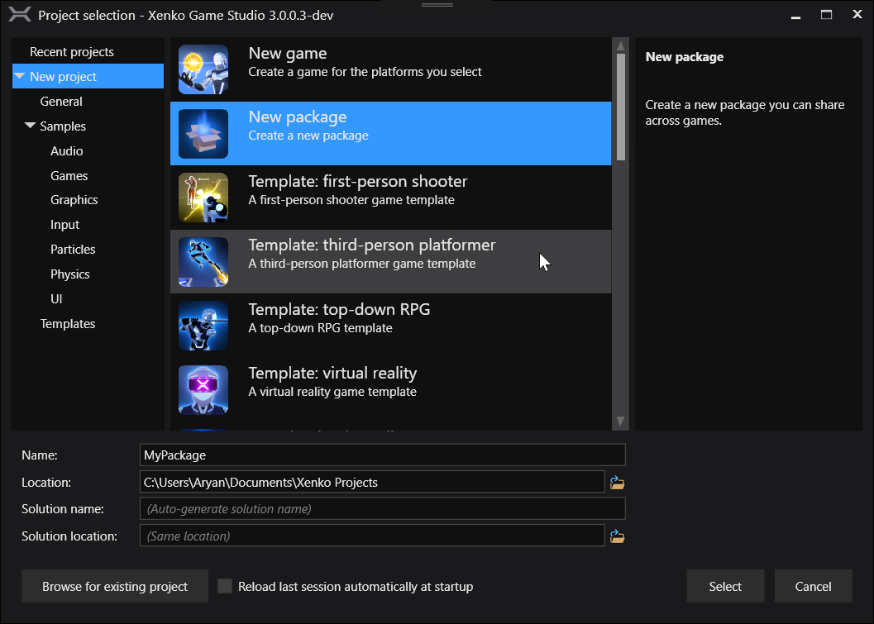
Task: Close the Project selection window
Action: 857,15
